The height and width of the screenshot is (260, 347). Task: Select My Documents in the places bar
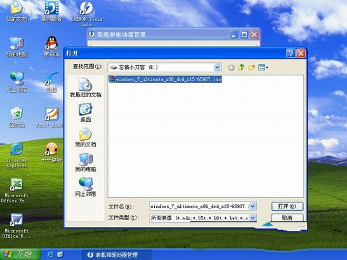click(86, 138)
